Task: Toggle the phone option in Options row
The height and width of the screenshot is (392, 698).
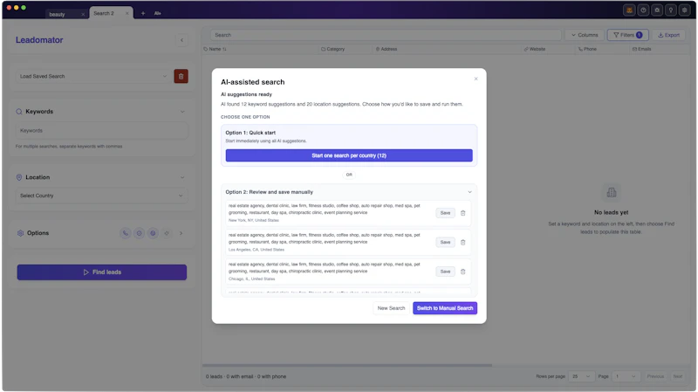Action: pos(126,233)
